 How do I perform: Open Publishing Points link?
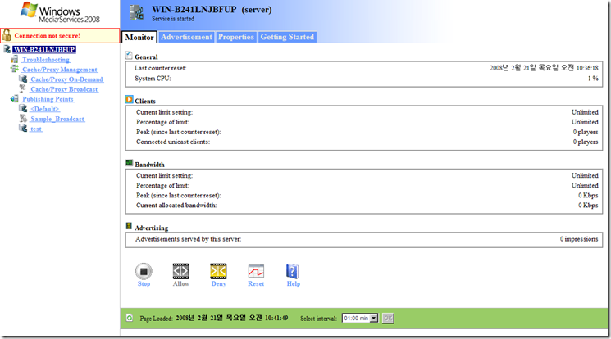tap(48, 99)
